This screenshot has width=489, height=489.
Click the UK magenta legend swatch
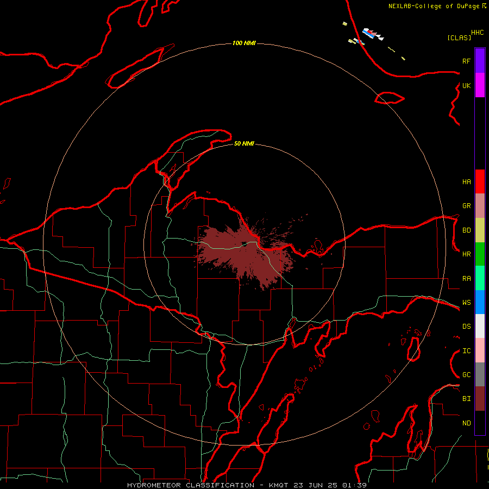[480, 85]
